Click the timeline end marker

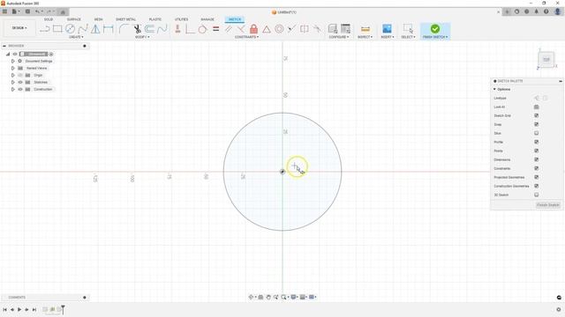[63, 309]
